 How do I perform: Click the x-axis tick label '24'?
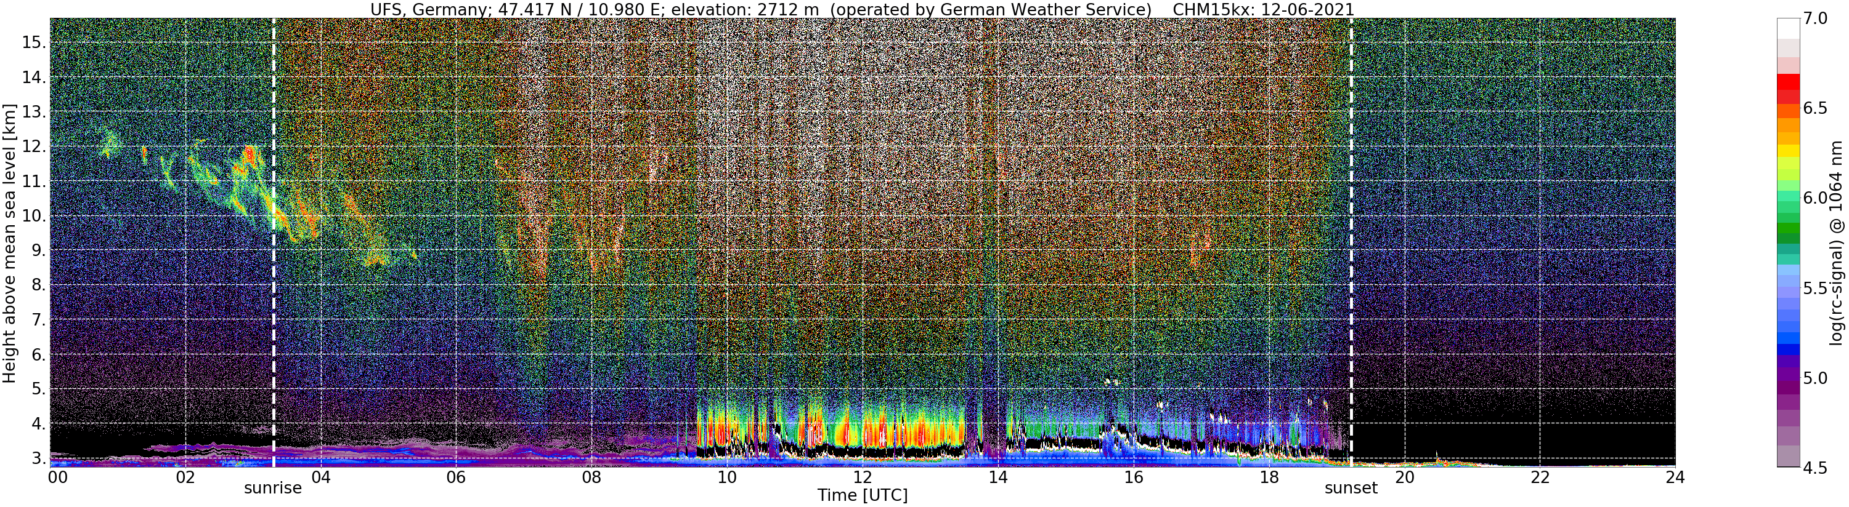click(x=1675, y=477)
